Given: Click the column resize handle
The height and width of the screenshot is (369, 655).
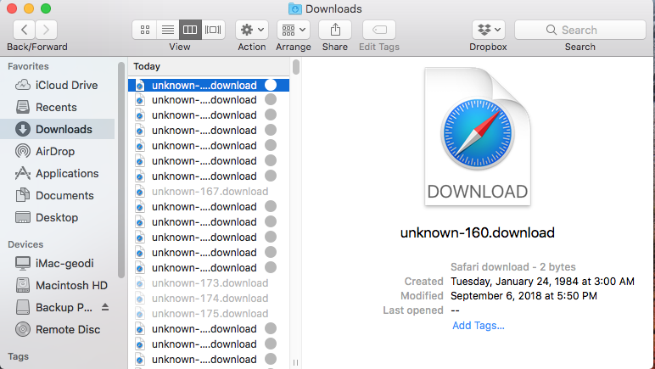Looking at the screenshot, I should (296, 363).
